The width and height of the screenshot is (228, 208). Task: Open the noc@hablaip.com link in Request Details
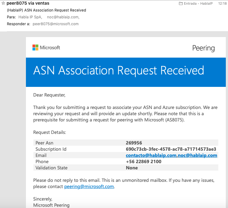[x=197, y=155]
